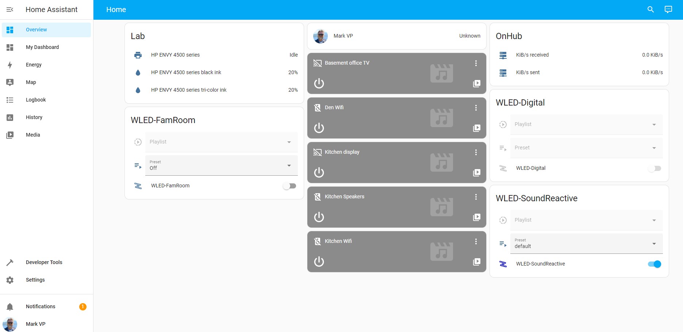The image size is (683, 332).
Task: Open the assistant chat icon
Action: tap(668, 9)
